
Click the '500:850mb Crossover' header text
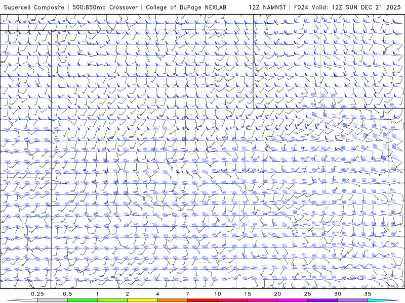[105, 7]
